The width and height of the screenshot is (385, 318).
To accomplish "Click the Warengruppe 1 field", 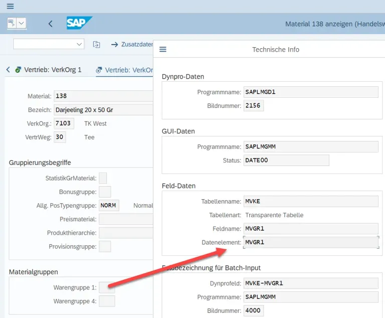I will tap(107, 287).
